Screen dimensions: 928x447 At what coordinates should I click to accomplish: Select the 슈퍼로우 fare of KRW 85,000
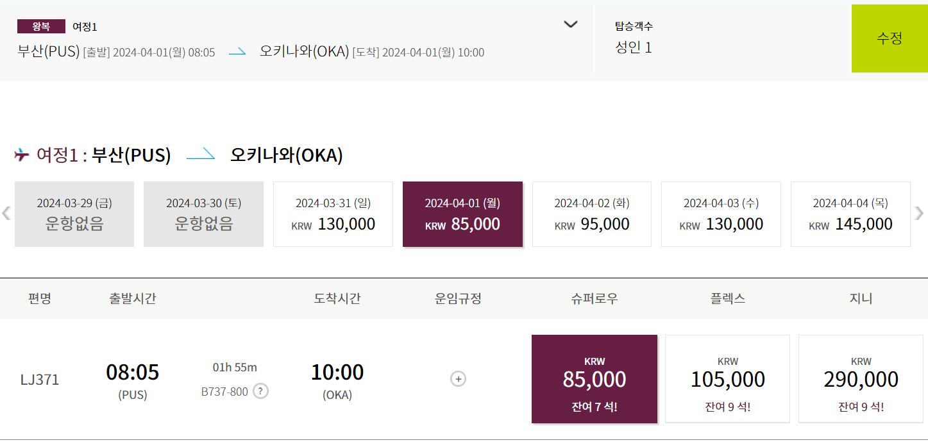[594, 378]
